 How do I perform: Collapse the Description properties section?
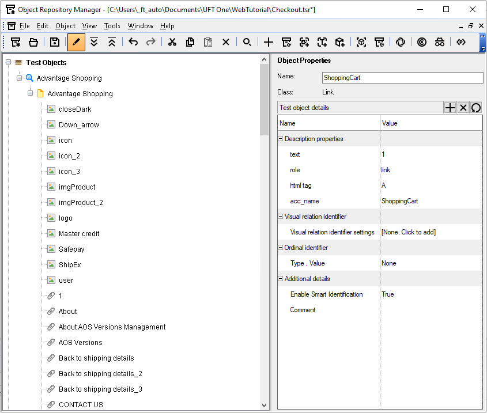point(281,138)
